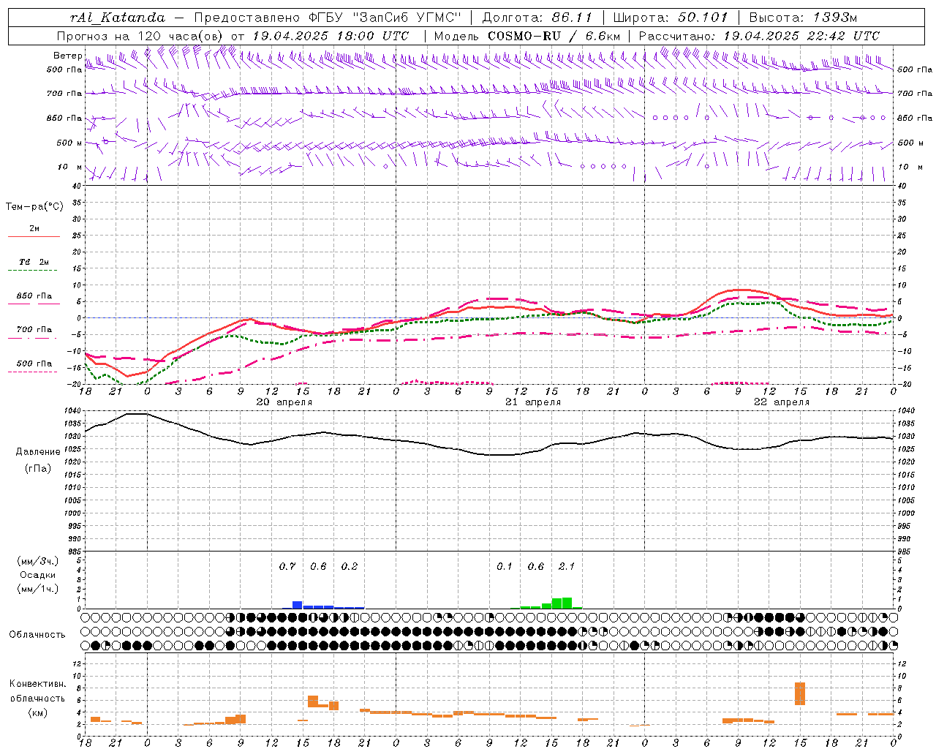Click the Ветер label of the wind panel
The image size is (936, 749).
(x=67, y=56)
